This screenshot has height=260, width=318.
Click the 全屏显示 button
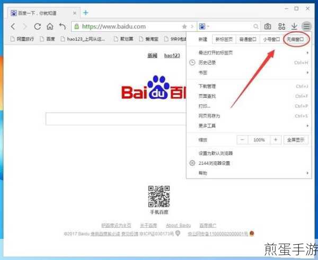click(x=296, y=140)
